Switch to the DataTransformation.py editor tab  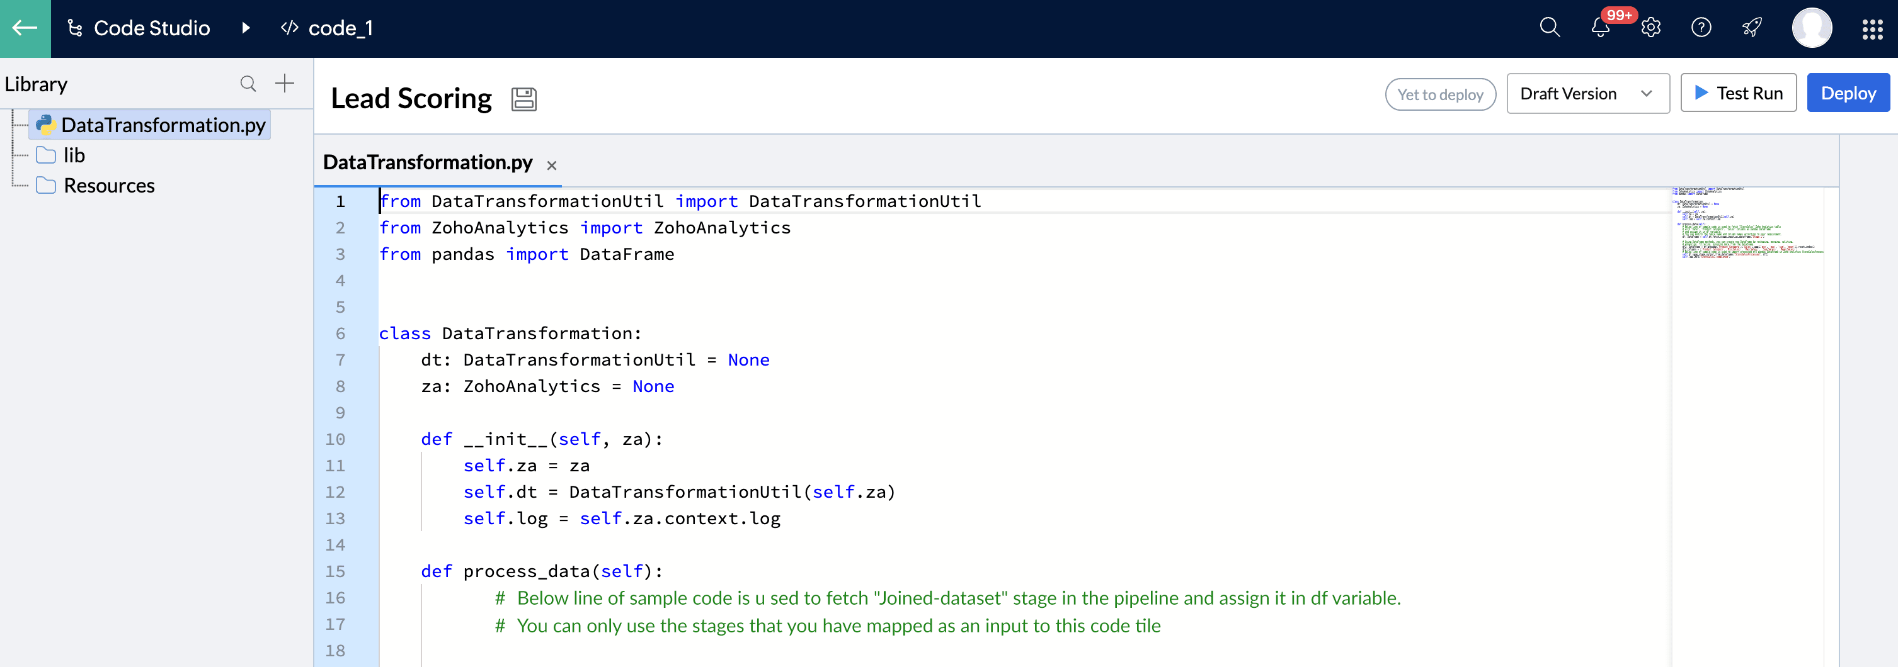(x=427, y=163)
